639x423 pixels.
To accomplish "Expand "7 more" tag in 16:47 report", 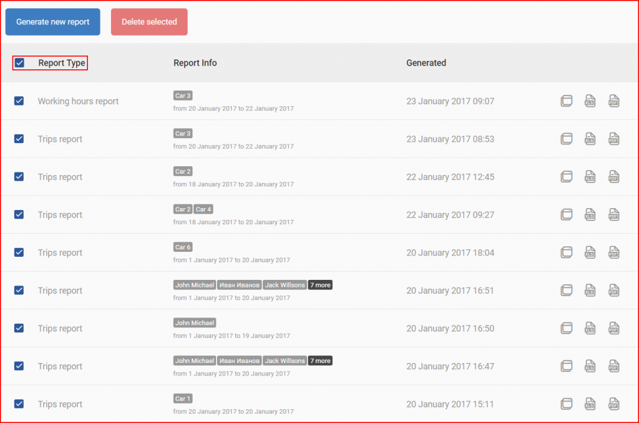I will click(x=320, y=361).
